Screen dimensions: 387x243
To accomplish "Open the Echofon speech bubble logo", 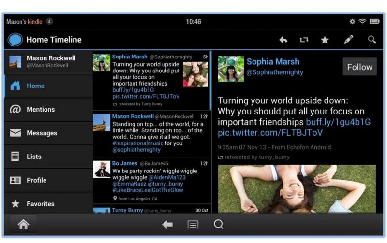I will click(x=15, y=40).
